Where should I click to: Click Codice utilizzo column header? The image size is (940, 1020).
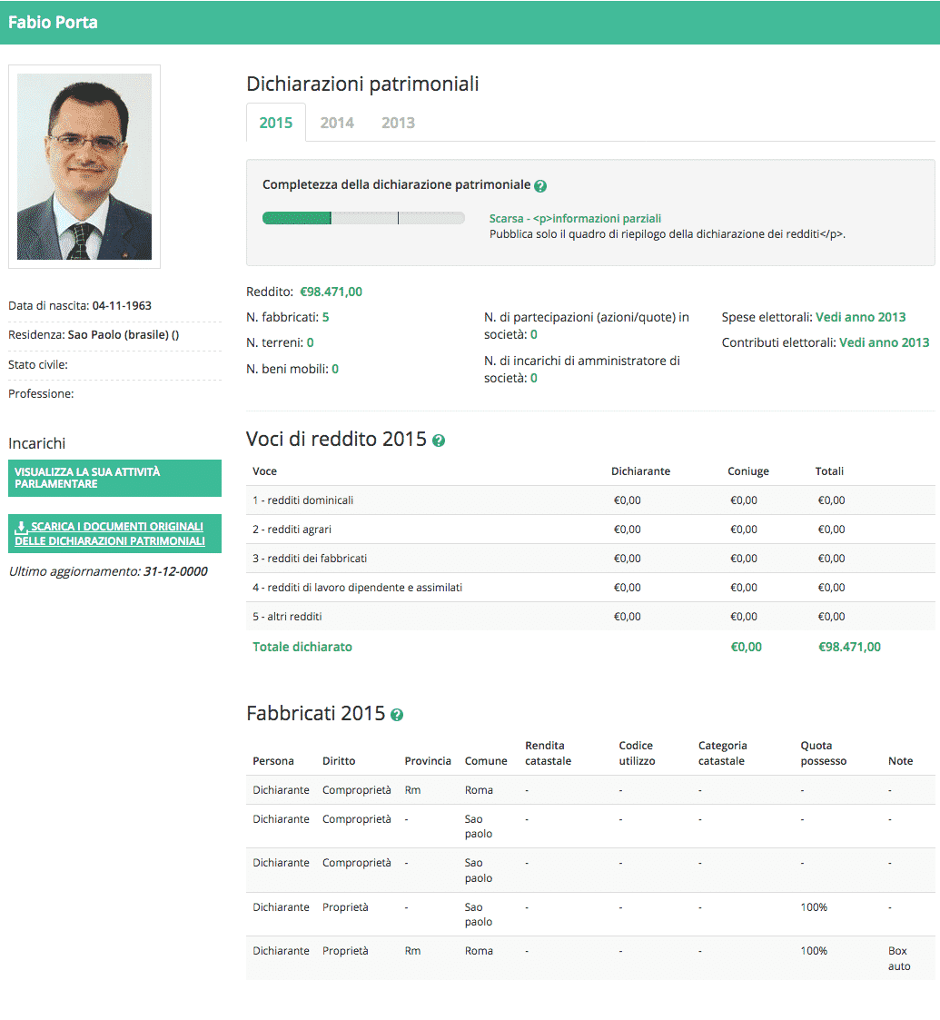coord(637,753)
